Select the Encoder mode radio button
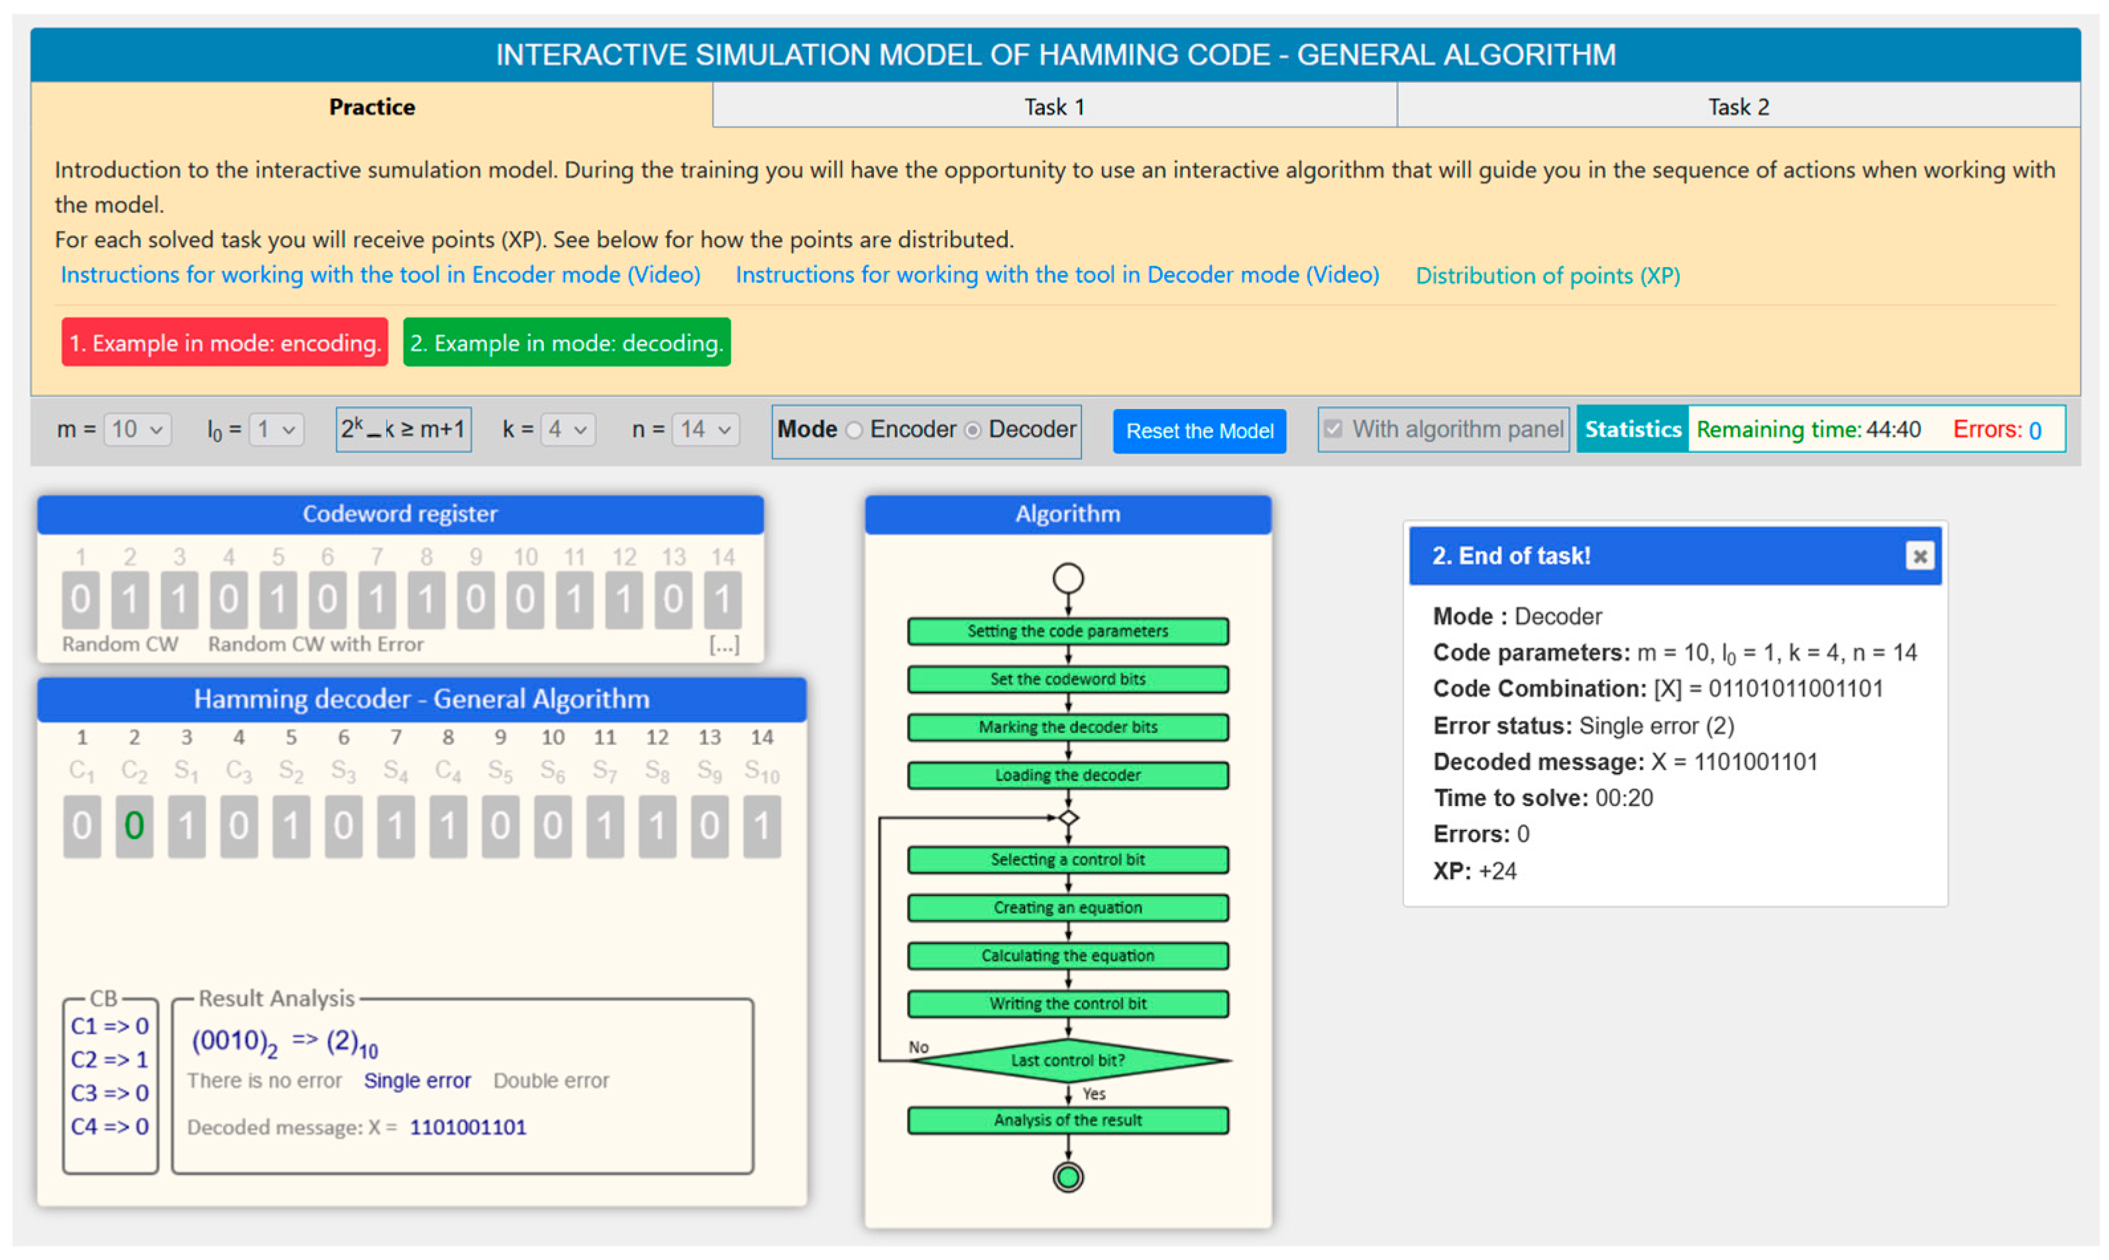2109x1260 pixels. coord(855,430)
